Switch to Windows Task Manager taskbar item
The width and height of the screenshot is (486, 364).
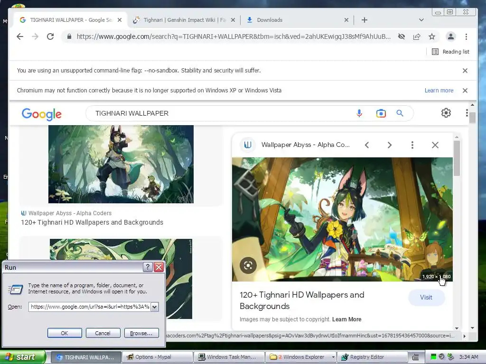click(x=229, y=357)
